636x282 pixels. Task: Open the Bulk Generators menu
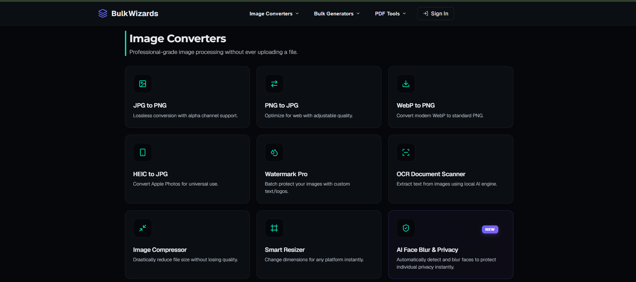(x=337, y=14)
